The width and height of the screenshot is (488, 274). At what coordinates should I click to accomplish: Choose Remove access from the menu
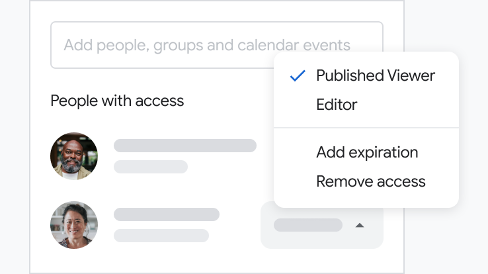pyautogui.click(x=370, y=181)
